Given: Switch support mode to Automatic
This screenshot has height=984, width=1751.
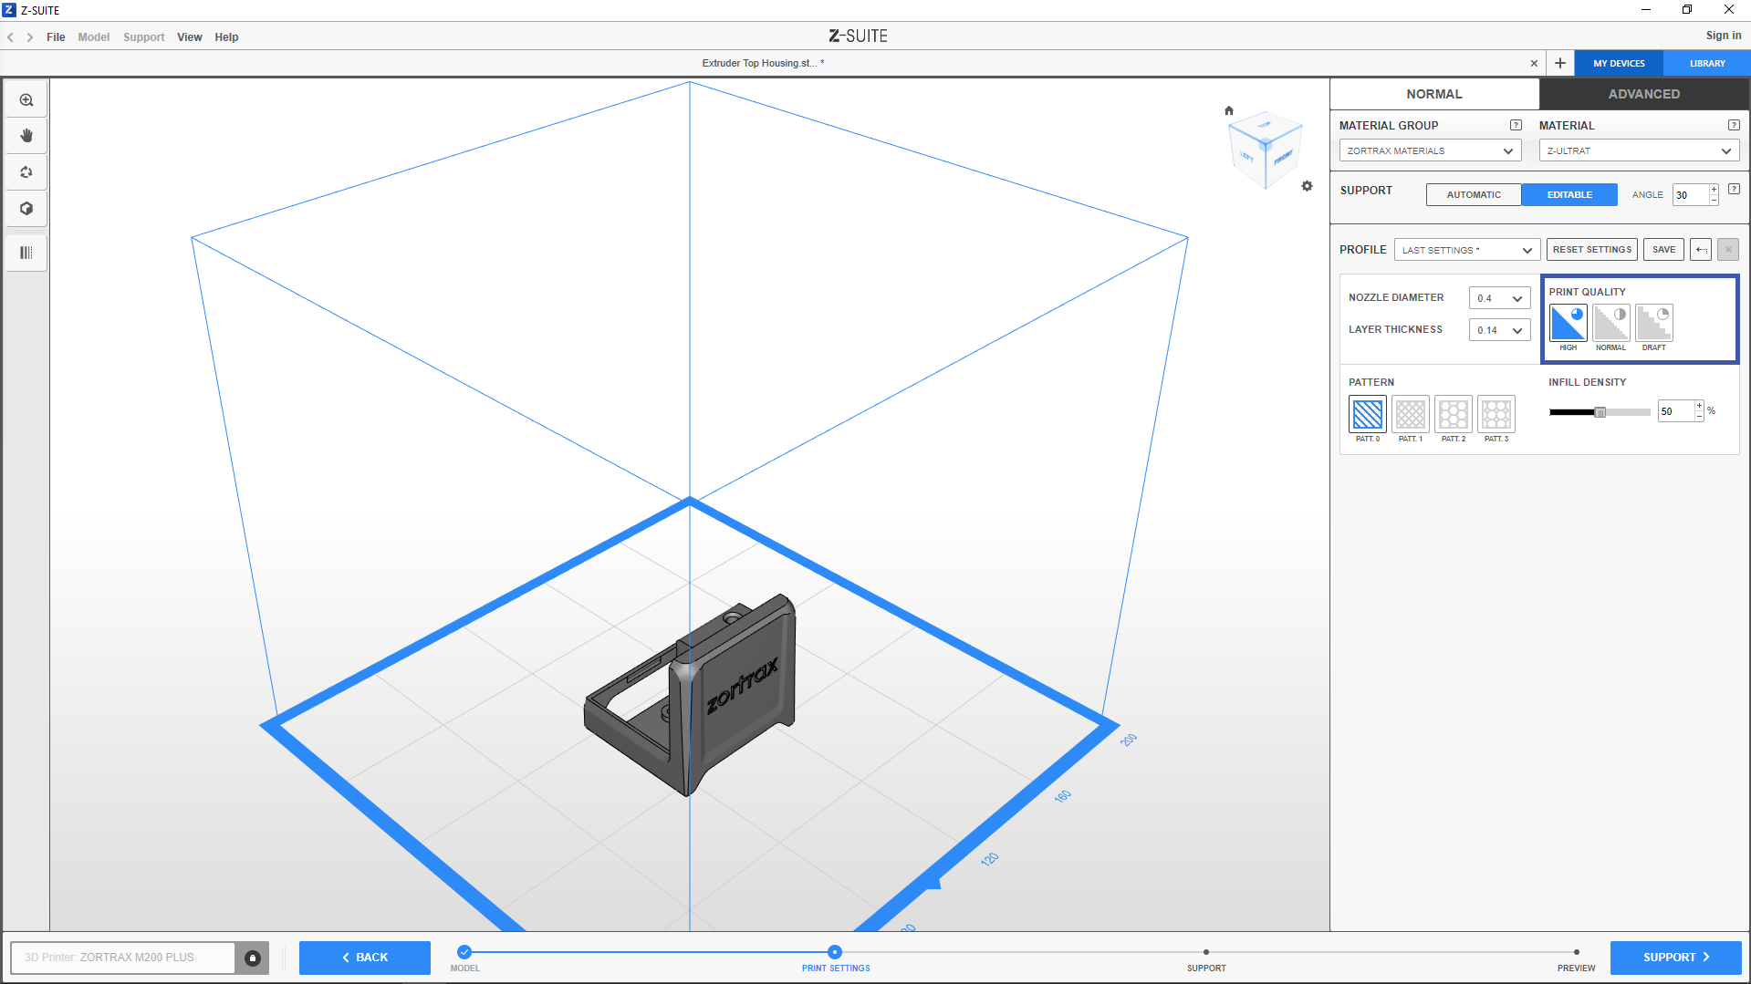Looking at the screenshot, I should [1473, 195].
